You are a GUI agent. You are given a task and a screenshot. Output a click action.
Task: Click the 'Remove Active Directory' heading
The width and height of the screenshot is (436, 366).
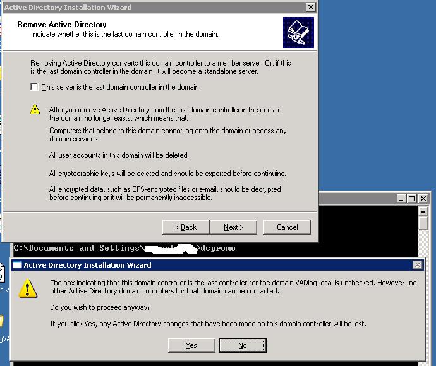coord(62,25)
